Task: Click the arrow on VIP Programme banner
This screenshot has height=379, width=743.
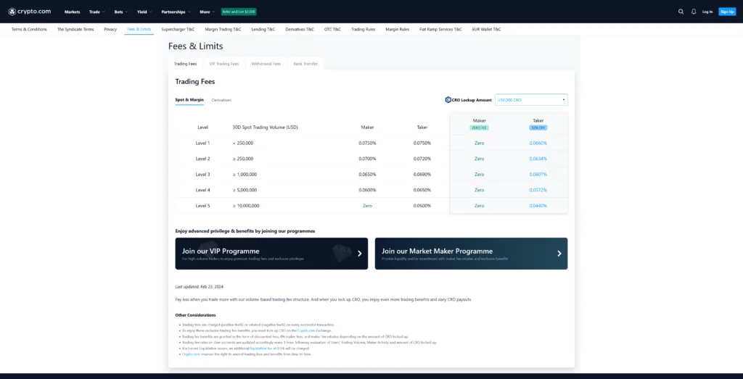Action: [x=359, y=254]
